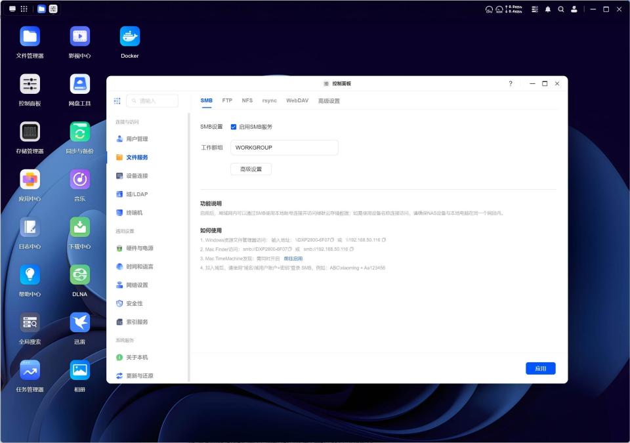
Task: Switch to Control Panel task in top bar
Action: click(53, 9)
